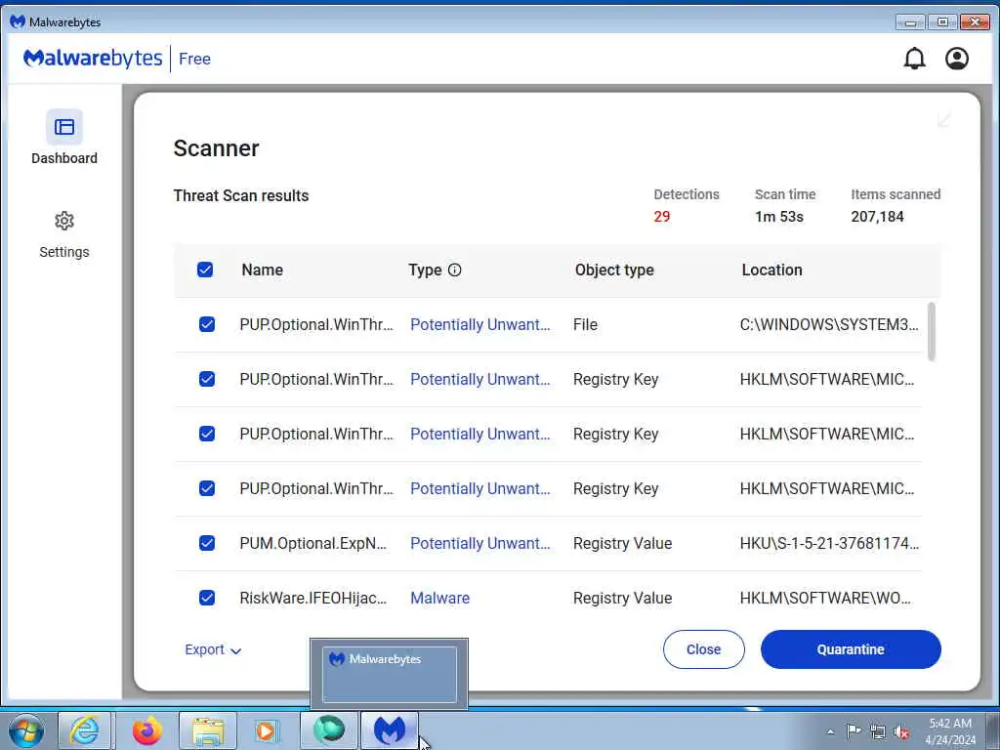
Task: Click the HKU\S-1-5-21-37681174... location cell
Action: (829, 543)
